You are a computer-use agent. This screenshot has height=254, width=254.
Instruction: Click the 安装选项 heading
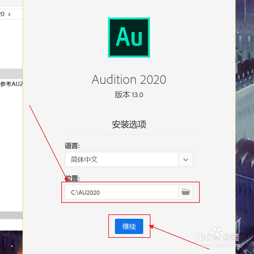click(129, 124)
